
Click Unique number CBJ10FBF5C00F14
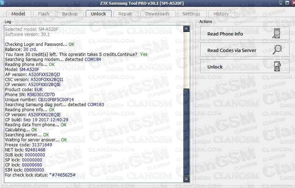[56, 100]
